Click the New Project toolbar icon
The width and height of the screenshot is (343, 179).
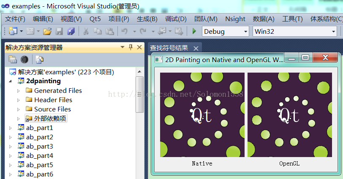pyautogui.click(x=13, y=31)
